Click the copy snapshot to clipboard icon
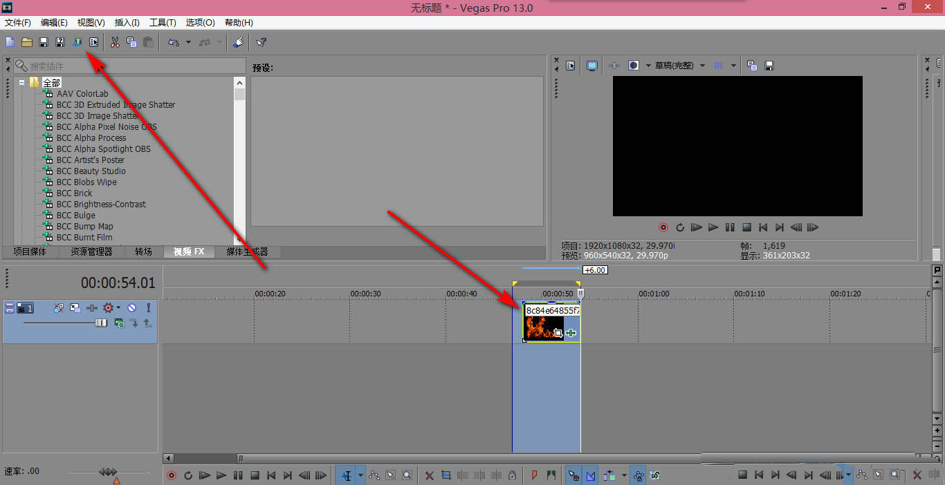Screen dimensions: 945x485 (x=752, y=66)
